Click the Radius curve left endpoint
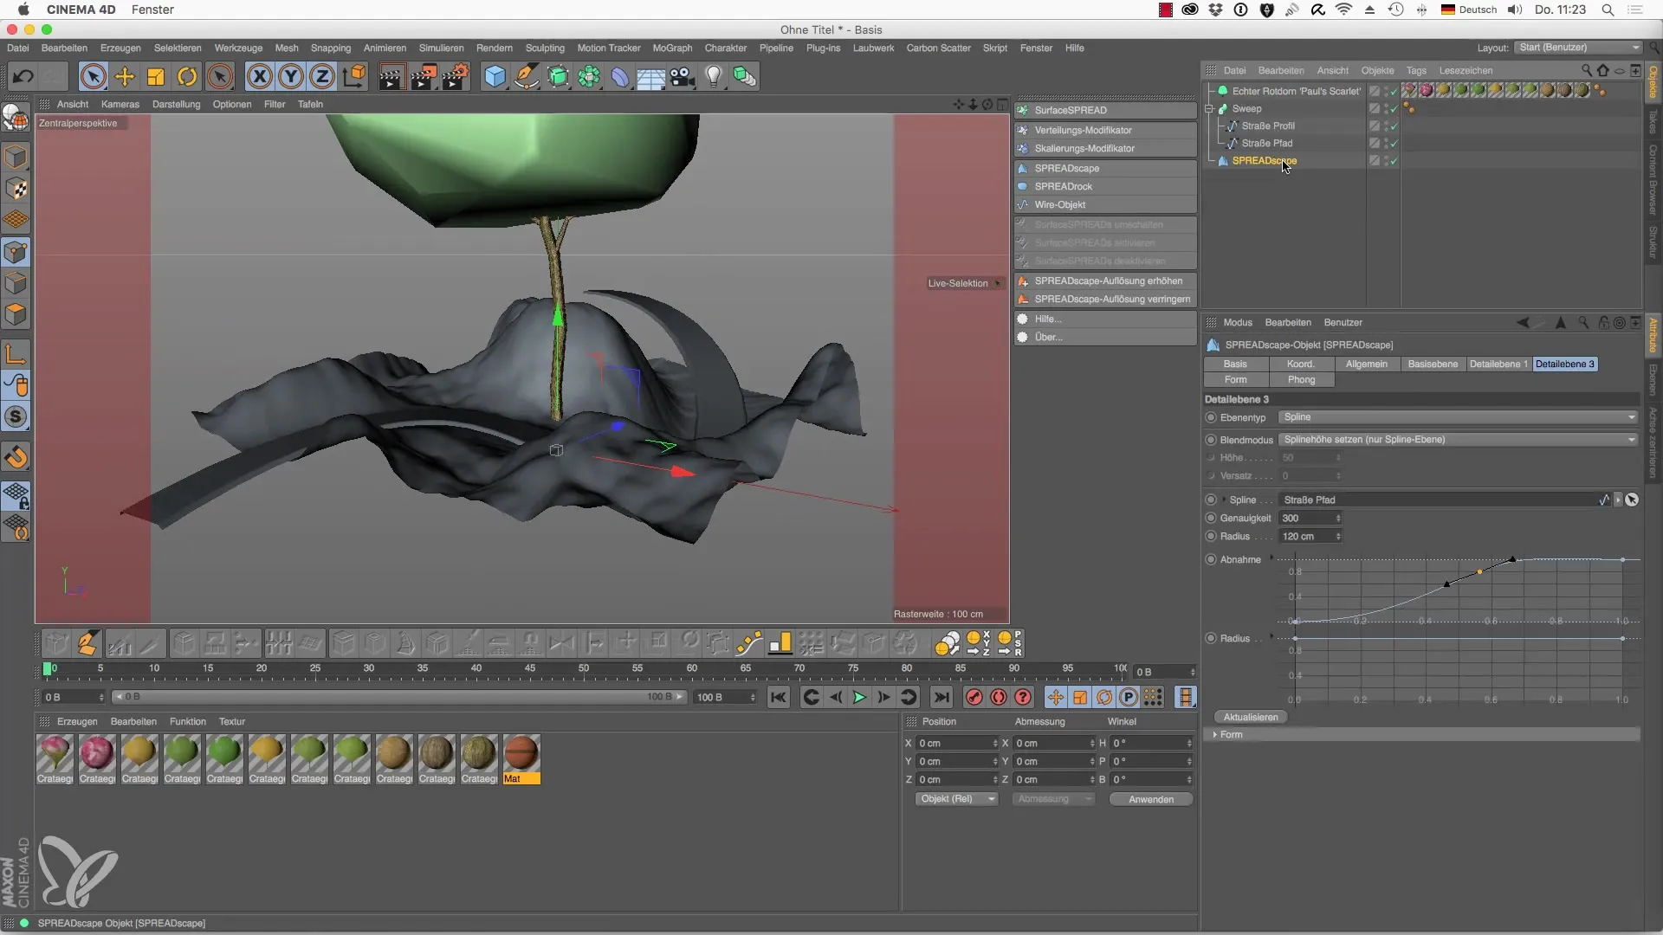 click(x=1294, y=638)
